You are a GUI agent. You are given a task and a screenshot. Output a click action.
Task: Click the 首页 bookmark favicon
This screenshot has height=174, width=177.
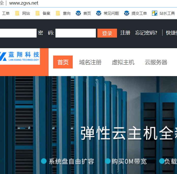pyautogui.click(x=78, y=13)
